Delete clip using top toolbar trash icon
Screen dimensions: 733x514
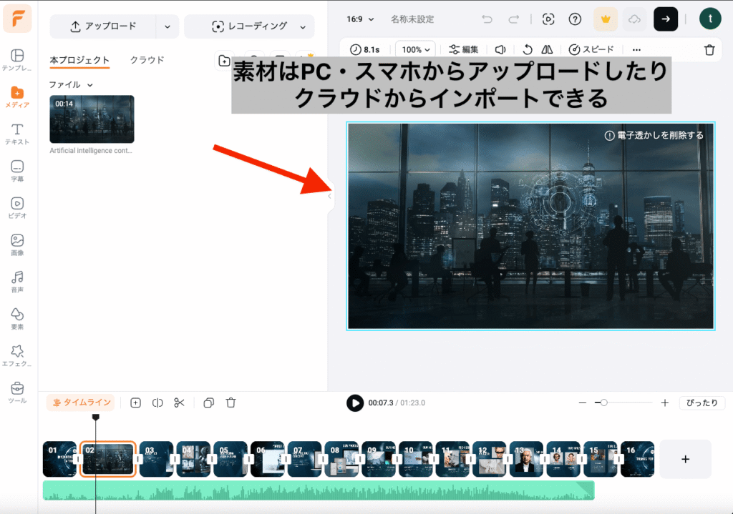709,49
